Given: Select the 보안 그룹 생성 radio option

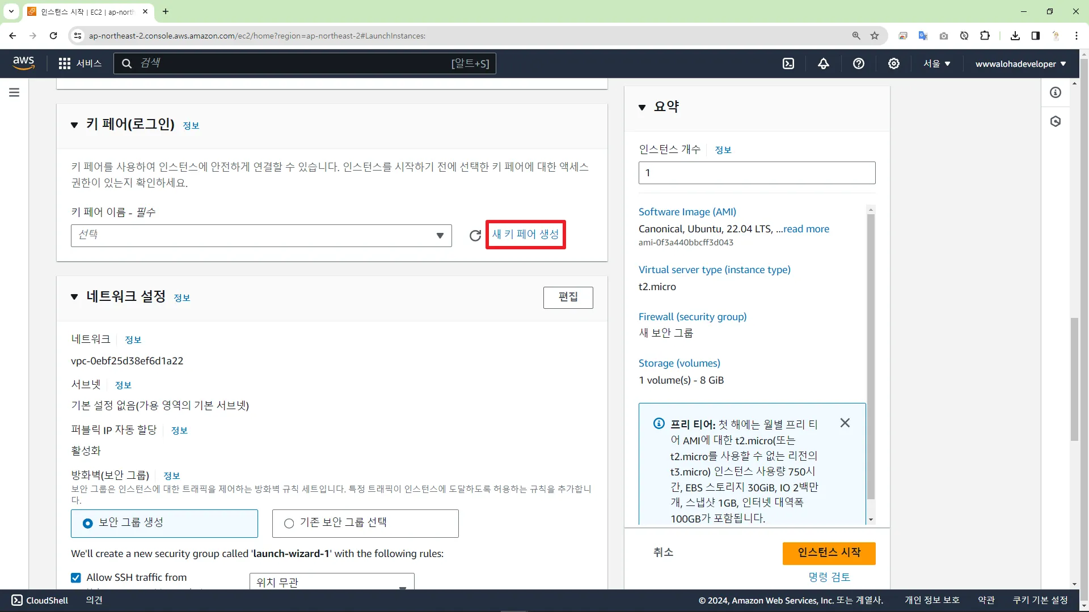Looking at the screenshot, I should (x=88, y=523).
